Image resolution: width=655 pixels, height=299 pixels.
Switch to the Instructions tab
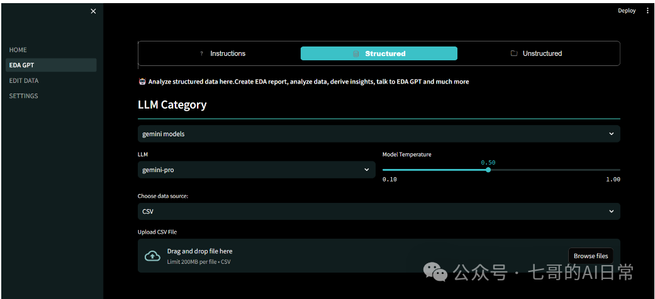pos(222,53)
